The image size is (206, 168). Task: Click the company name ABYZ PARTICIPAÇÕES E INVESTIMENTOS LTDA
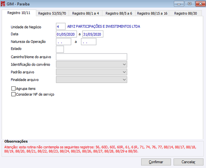click(104, 26)
